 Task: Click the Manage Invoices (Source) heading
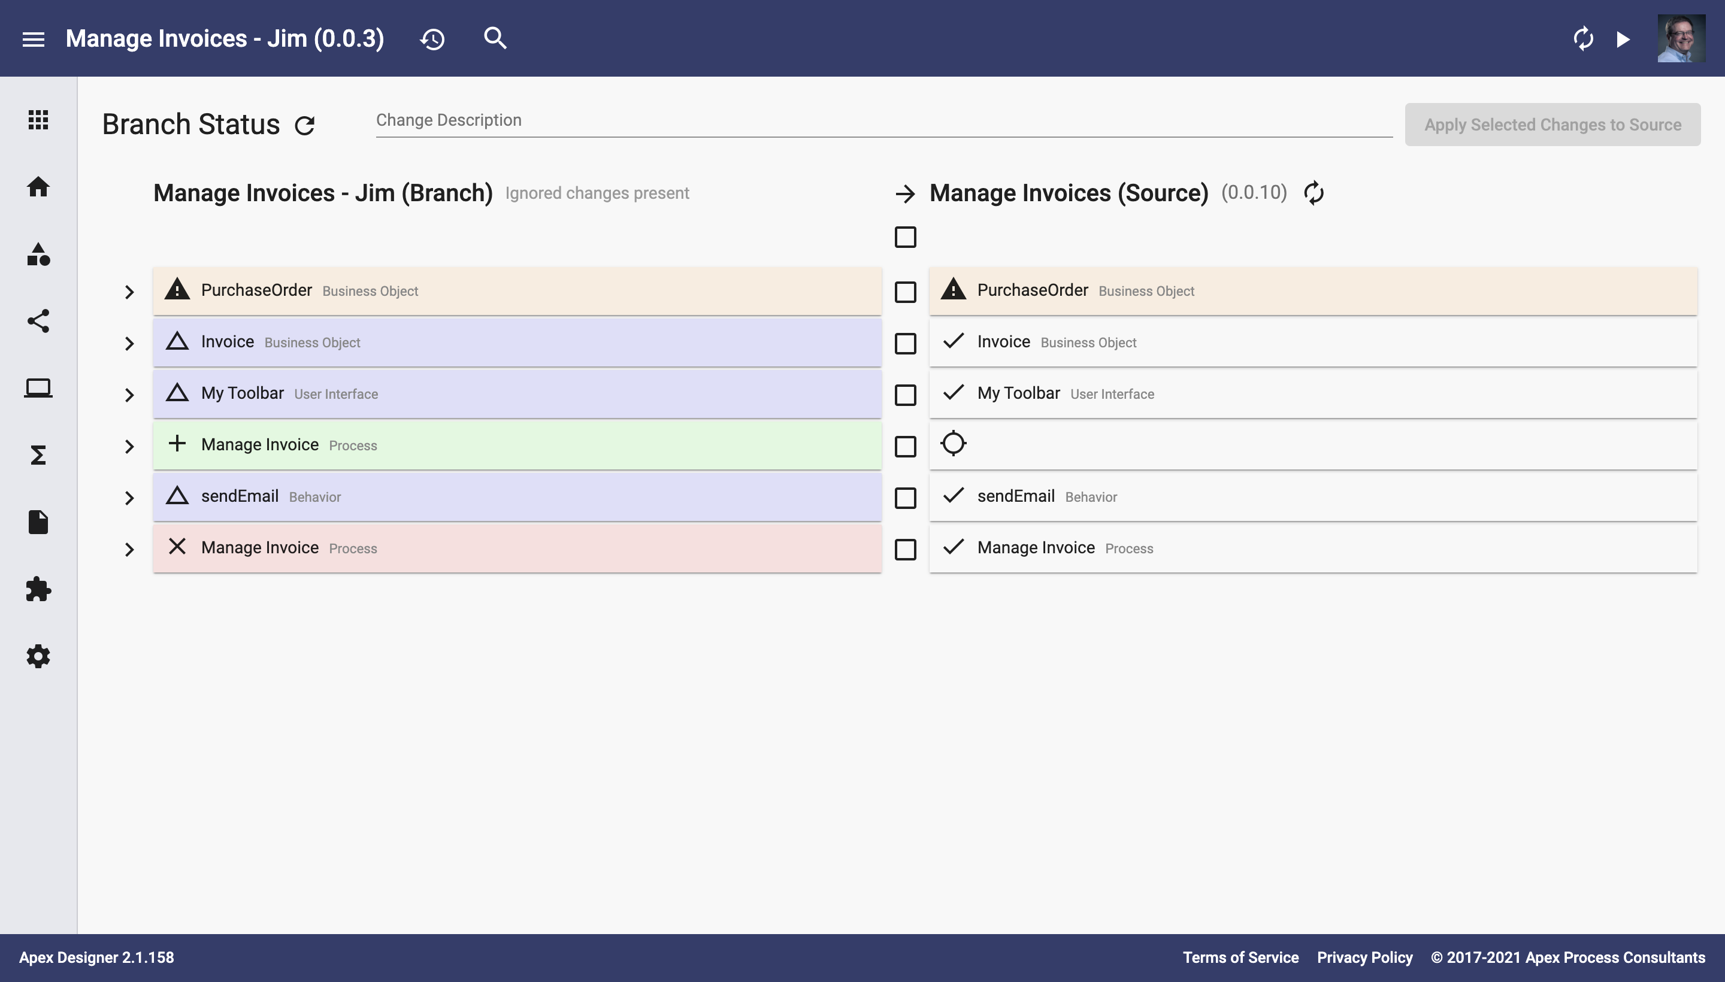[x=1069, y=193]
